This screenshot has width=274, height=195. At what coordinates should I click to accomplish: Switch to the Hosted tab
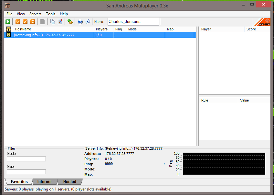[x=70, y=182]
